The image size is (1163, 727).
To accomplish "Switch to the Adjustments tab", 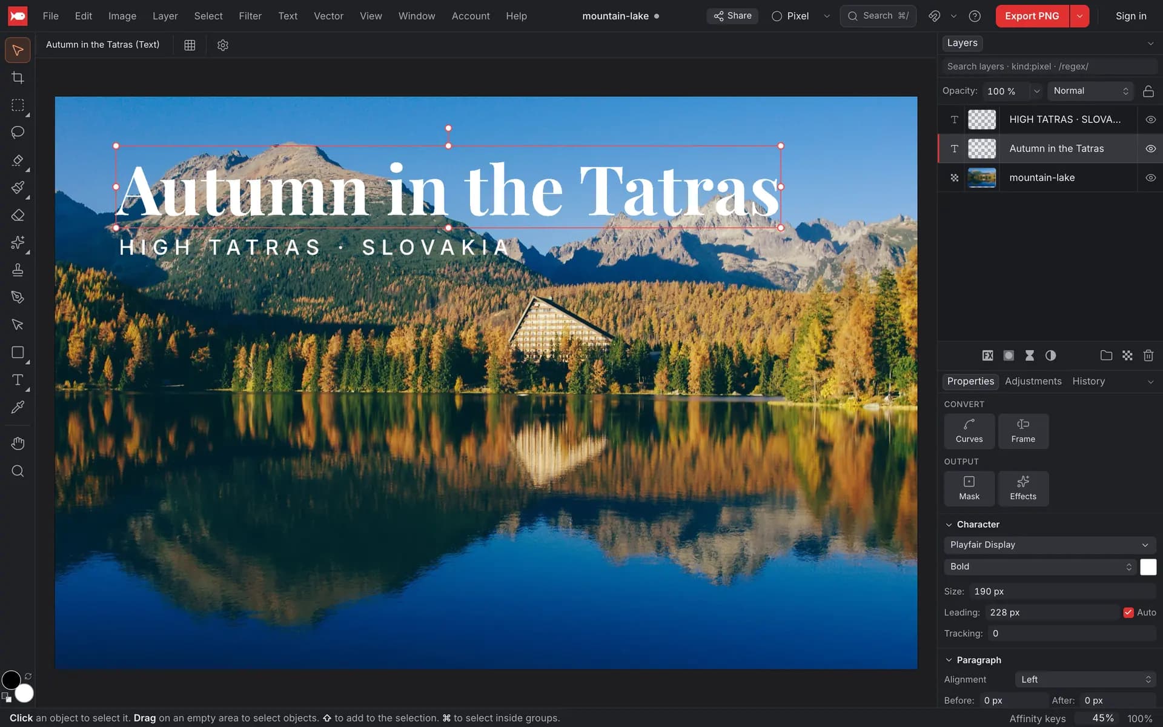I will pos(1033,381).
